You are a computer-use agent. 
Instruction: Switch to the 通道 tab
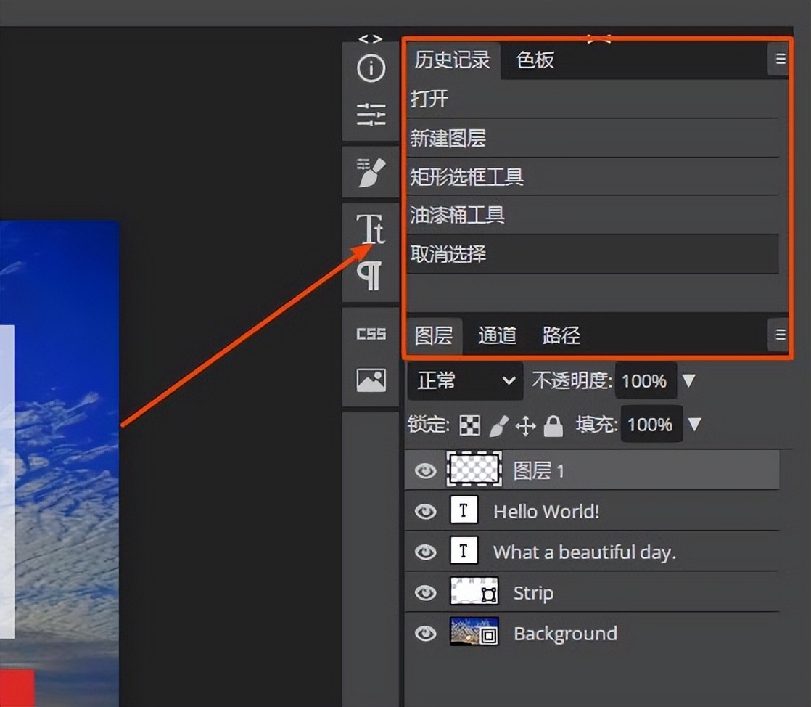(496, 335)
